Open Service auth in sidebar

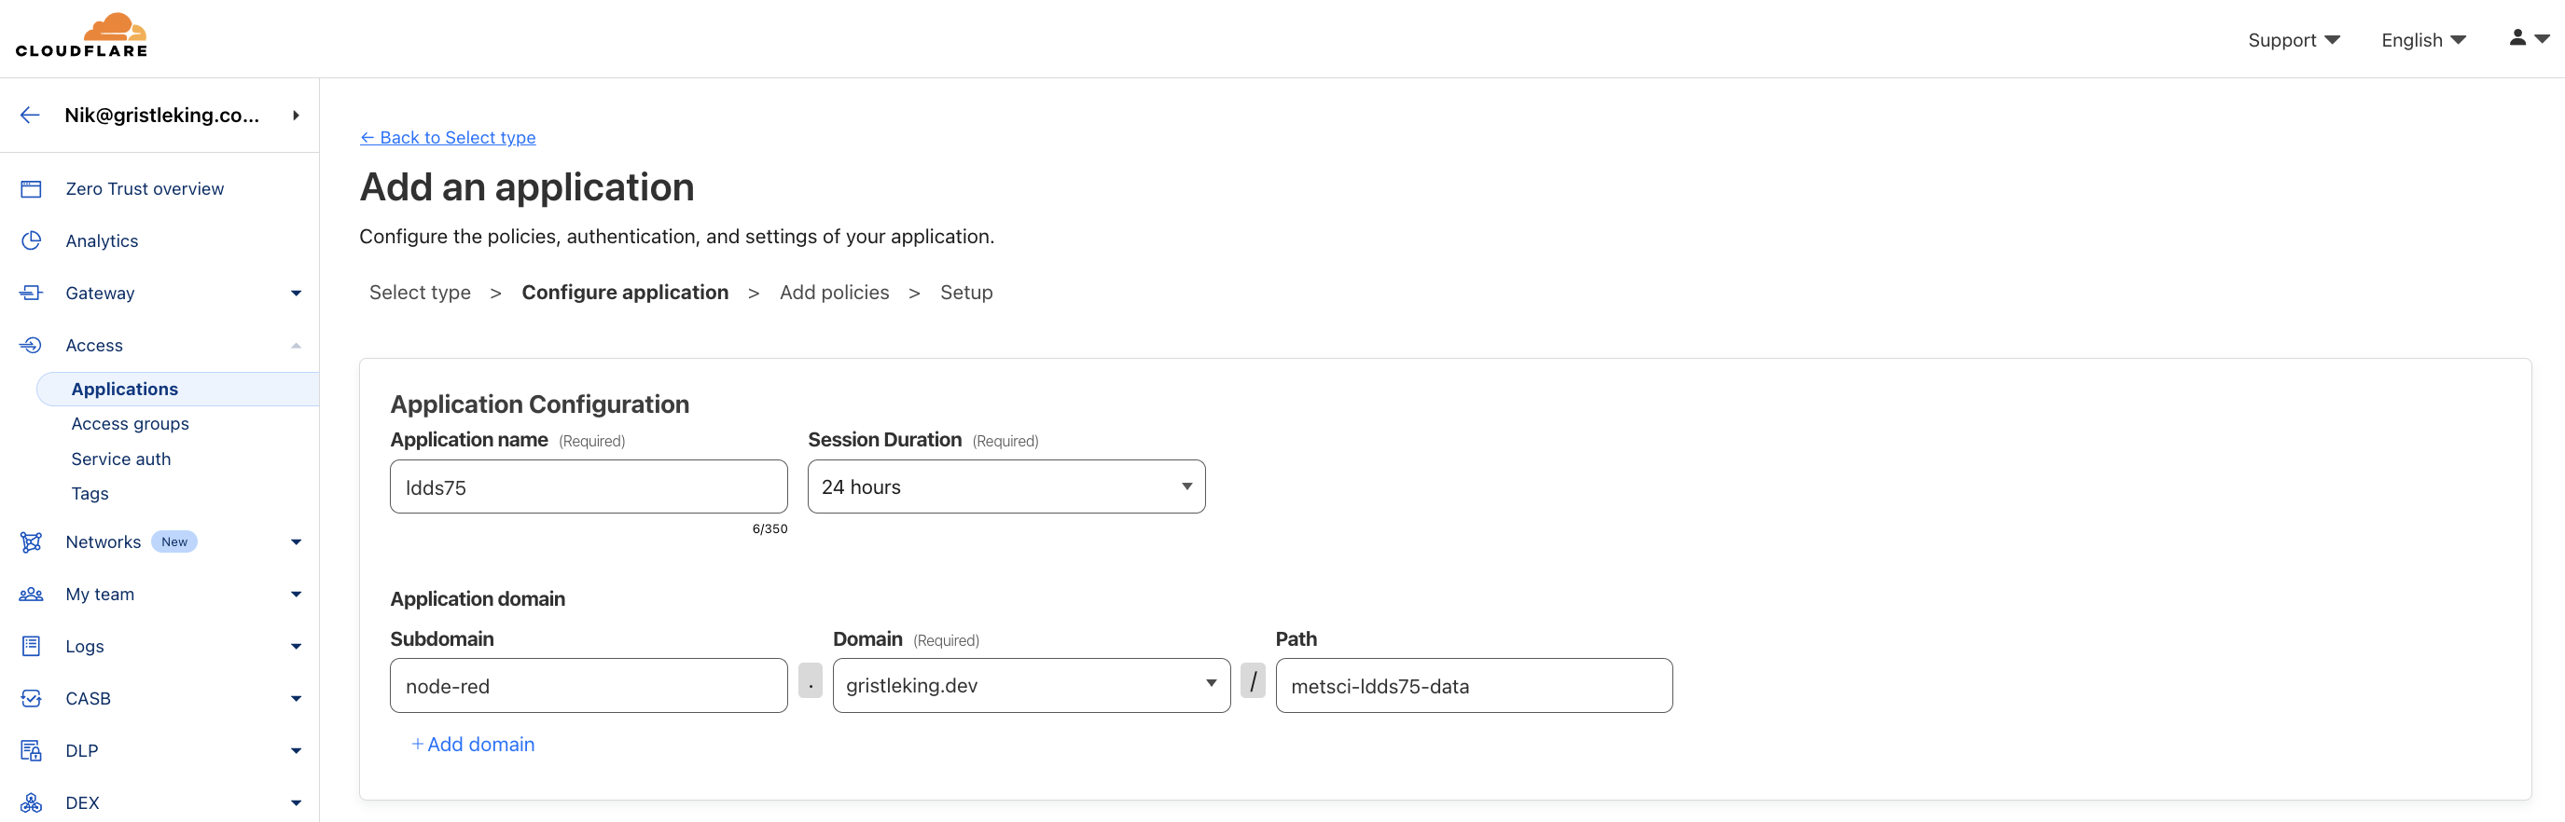(x=121, y=459)
